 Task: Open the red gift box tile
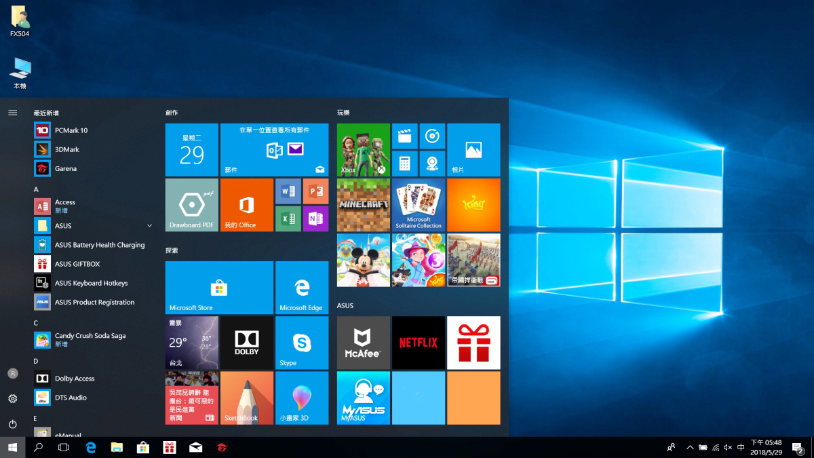pos(473,343)
